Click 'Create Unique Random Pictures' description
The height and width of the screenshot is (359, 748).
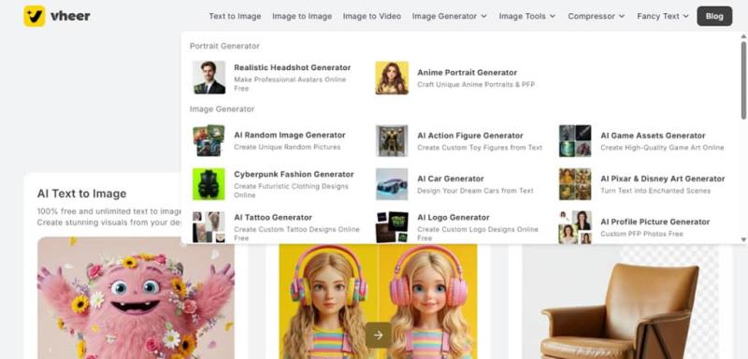point(287,148)
